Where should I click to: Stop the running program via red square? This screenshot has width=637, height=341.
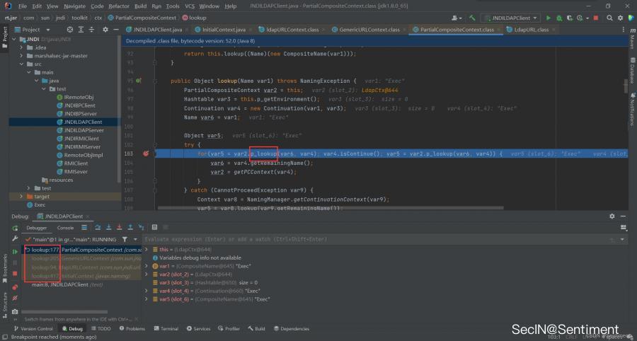point(596,17)
